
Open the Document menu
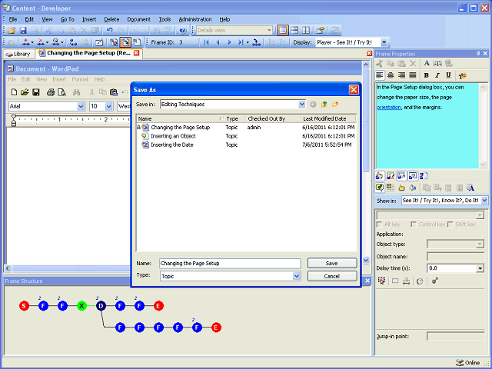click(x=138, y=19)
